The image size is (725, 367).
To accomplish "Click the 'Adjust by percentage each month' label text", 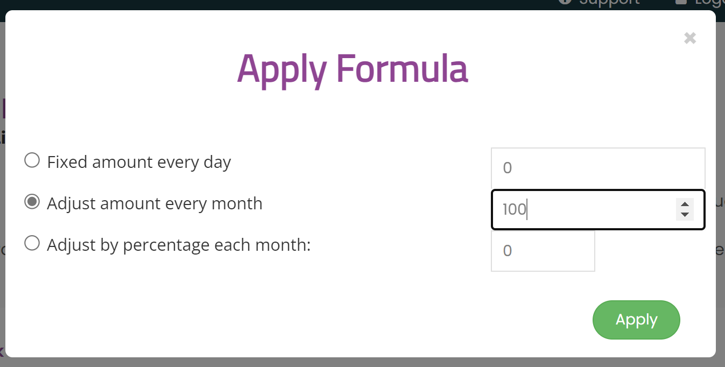I will (x=179, y=245).
